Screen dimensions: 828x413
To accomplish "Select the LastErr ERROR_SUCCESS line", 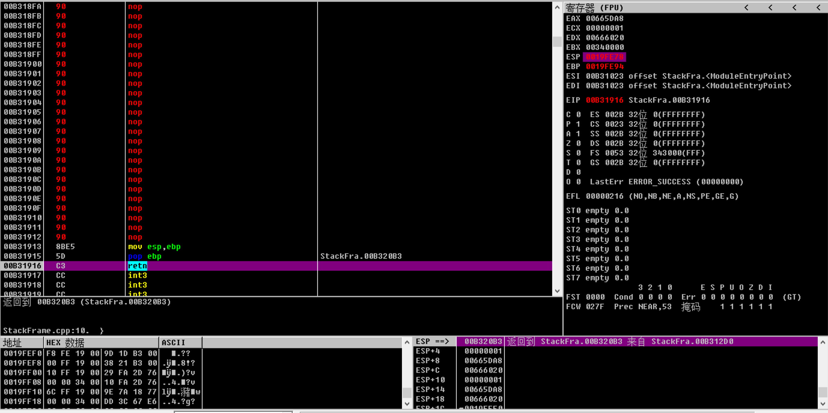I will [667, 182].
